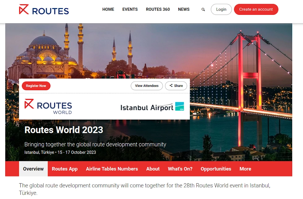Click the Share button
This screenshot has width=303, height=199.
[x=176, y=86]
